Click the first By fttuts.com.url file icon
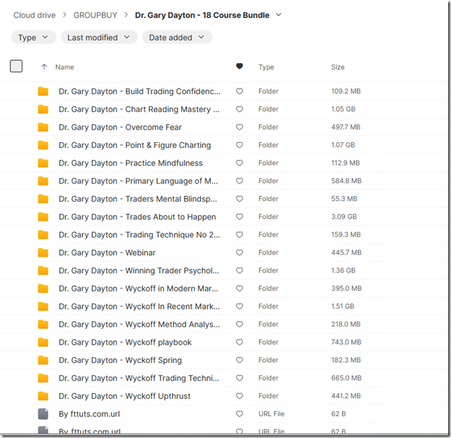Image resolution: width=451 pixels, height=438 pixels. [x=43, y=414]
